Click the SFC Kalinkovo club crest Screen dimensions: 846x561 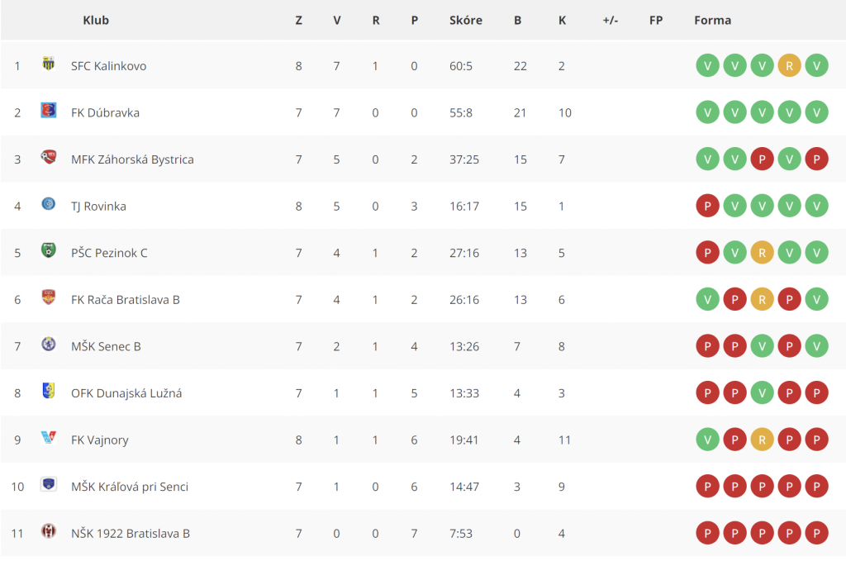pyautogui.click(x=49, y=64)
